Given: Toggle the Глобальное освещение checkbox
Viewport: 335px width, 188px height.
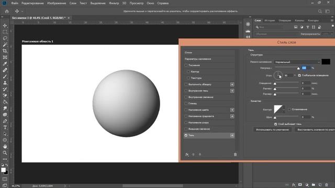Looking at the screenshot, I should pyautogui.click(x=299, y=75).
